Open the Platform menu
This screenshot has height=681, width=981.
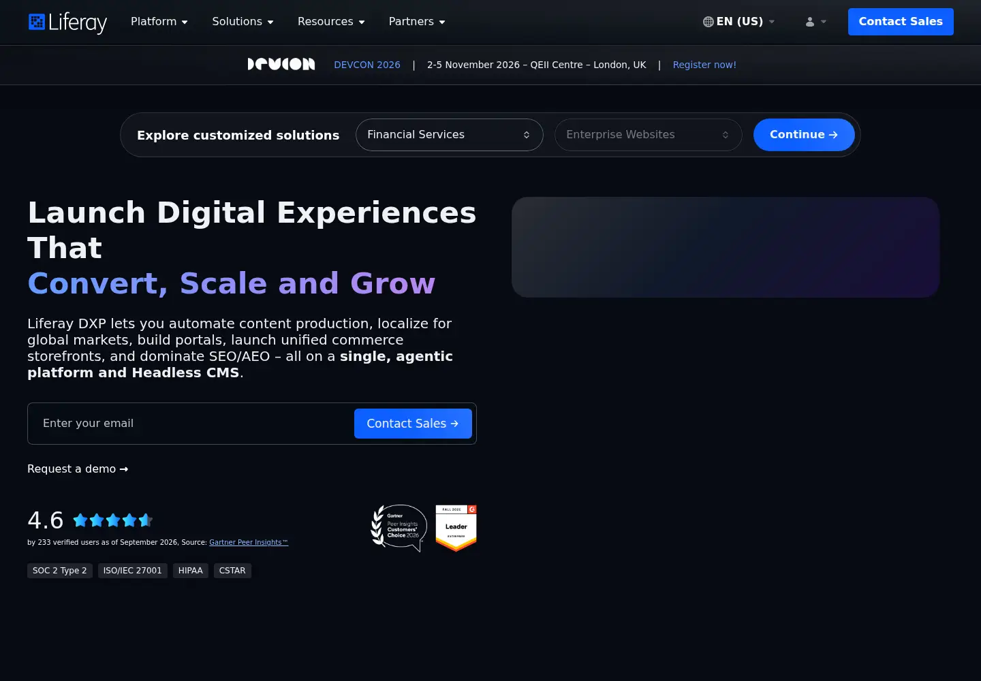[159, 22]
